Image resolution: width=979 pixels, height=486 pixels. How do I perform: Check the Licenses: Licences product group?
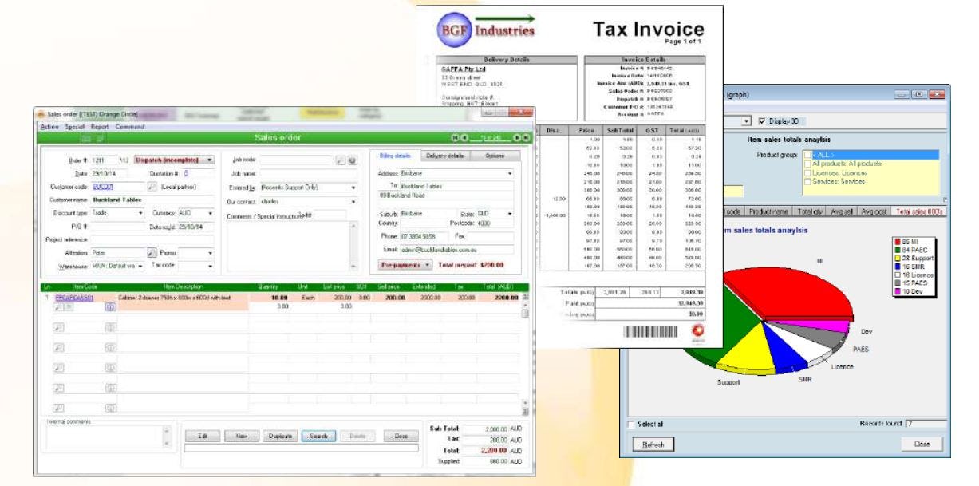coord(807,173)
